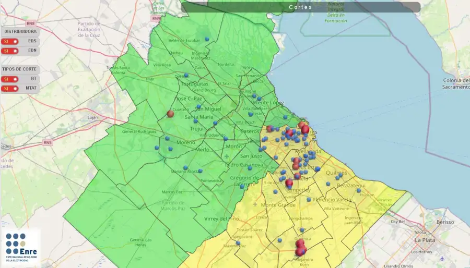
Task: Click the red outage marker near Cuartel V
Action: point(170,114)
